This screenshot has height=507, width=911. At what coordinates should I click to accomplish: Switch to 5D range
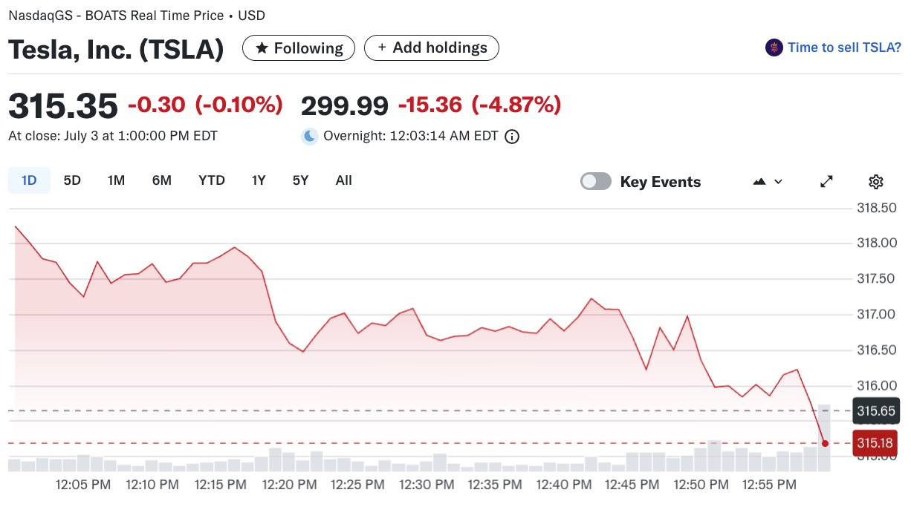(72, 180)
